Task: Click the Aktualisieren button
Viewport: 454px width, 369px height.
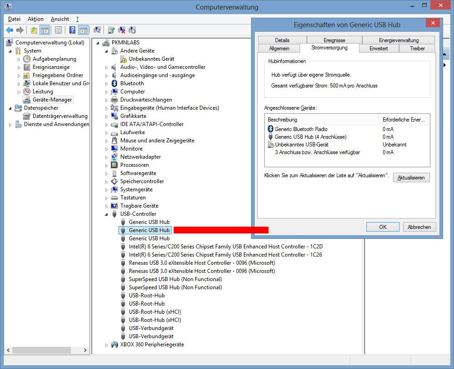Action: pyautogui.click(x=411, y=178)
